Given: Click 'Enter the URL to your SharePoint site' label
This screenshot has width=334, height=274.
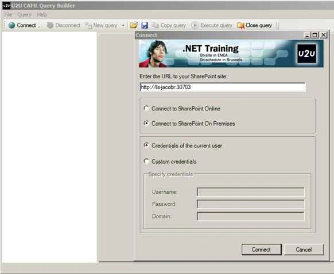Looking at the screenshot, I should tap(183, 77).
